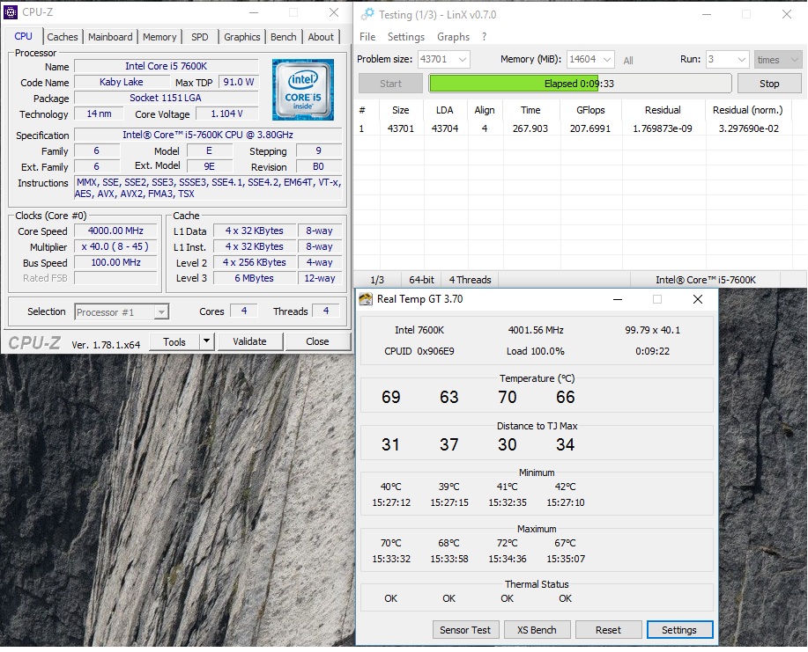The image size is (808, 652).
Task: Click the 64-bit status bar entry in LinX
Action: click(421, 280)
